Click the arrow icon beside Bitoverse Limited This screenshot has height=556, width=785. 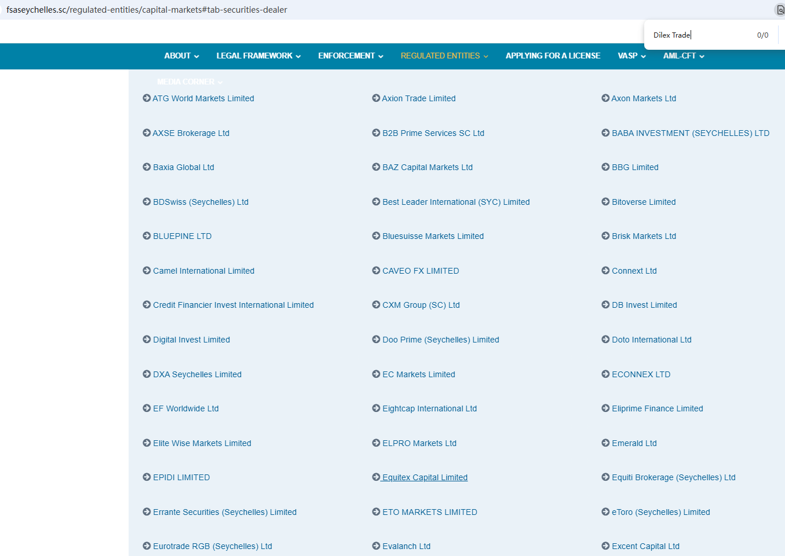click(x=605, y=202)
